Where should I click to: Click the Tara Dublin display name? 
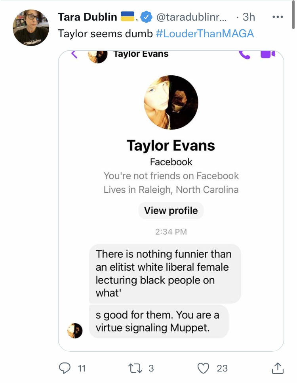[88, 17]
